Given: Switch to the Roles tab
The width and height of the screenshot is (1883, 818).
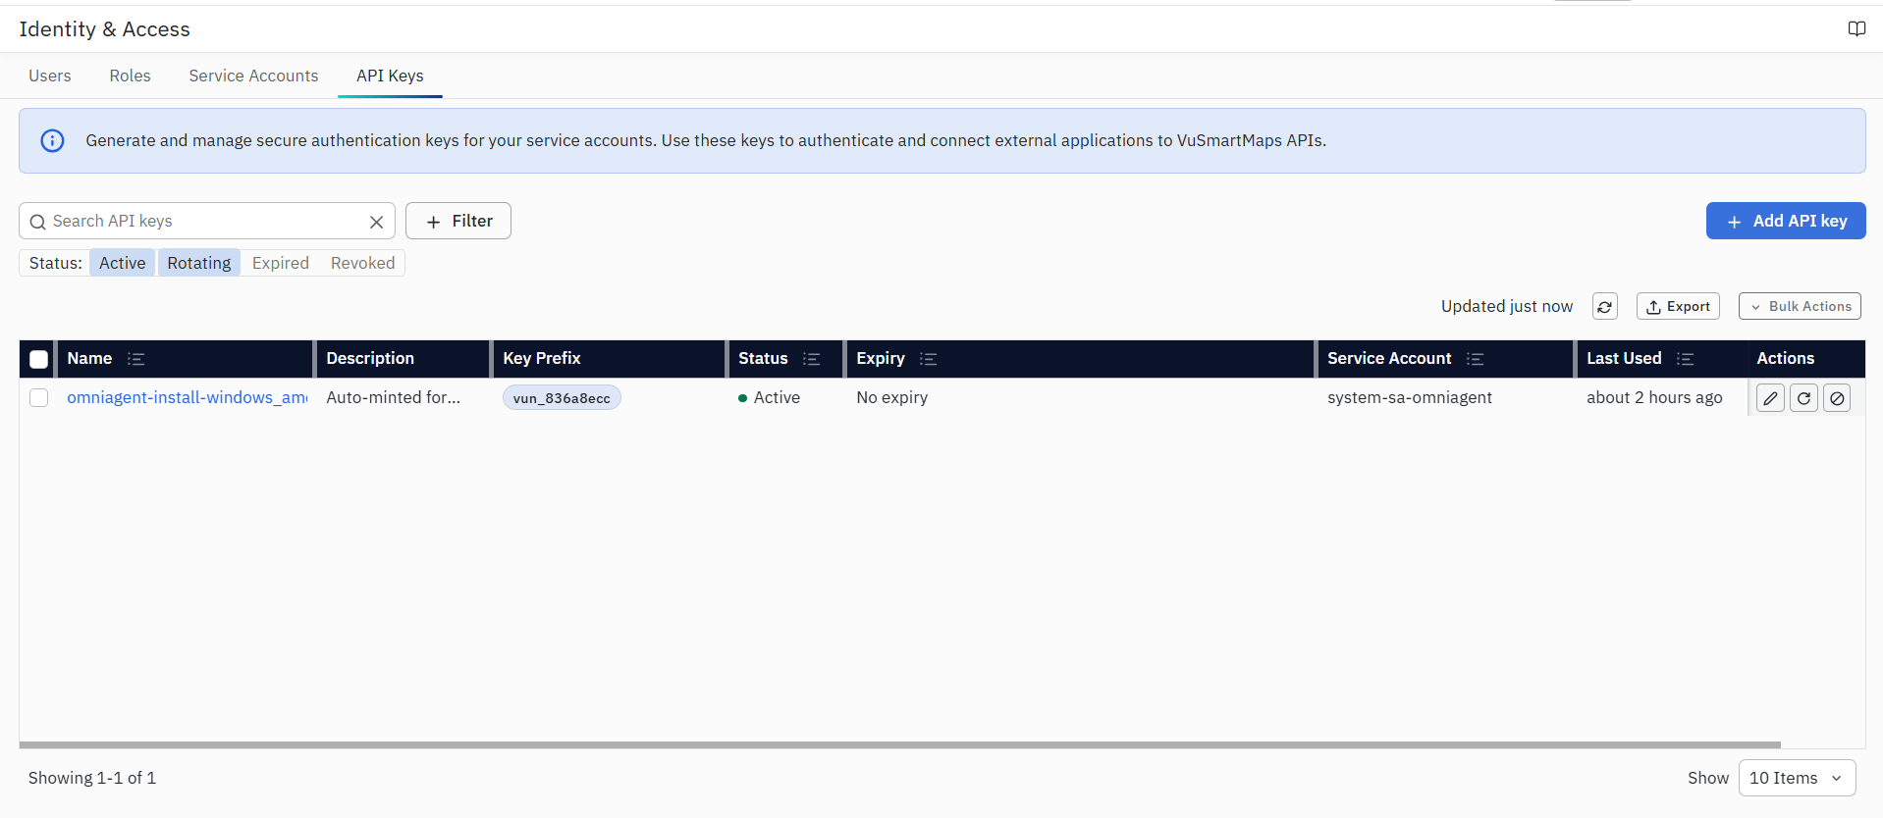Looking at the screenshot, I should 131,76.
